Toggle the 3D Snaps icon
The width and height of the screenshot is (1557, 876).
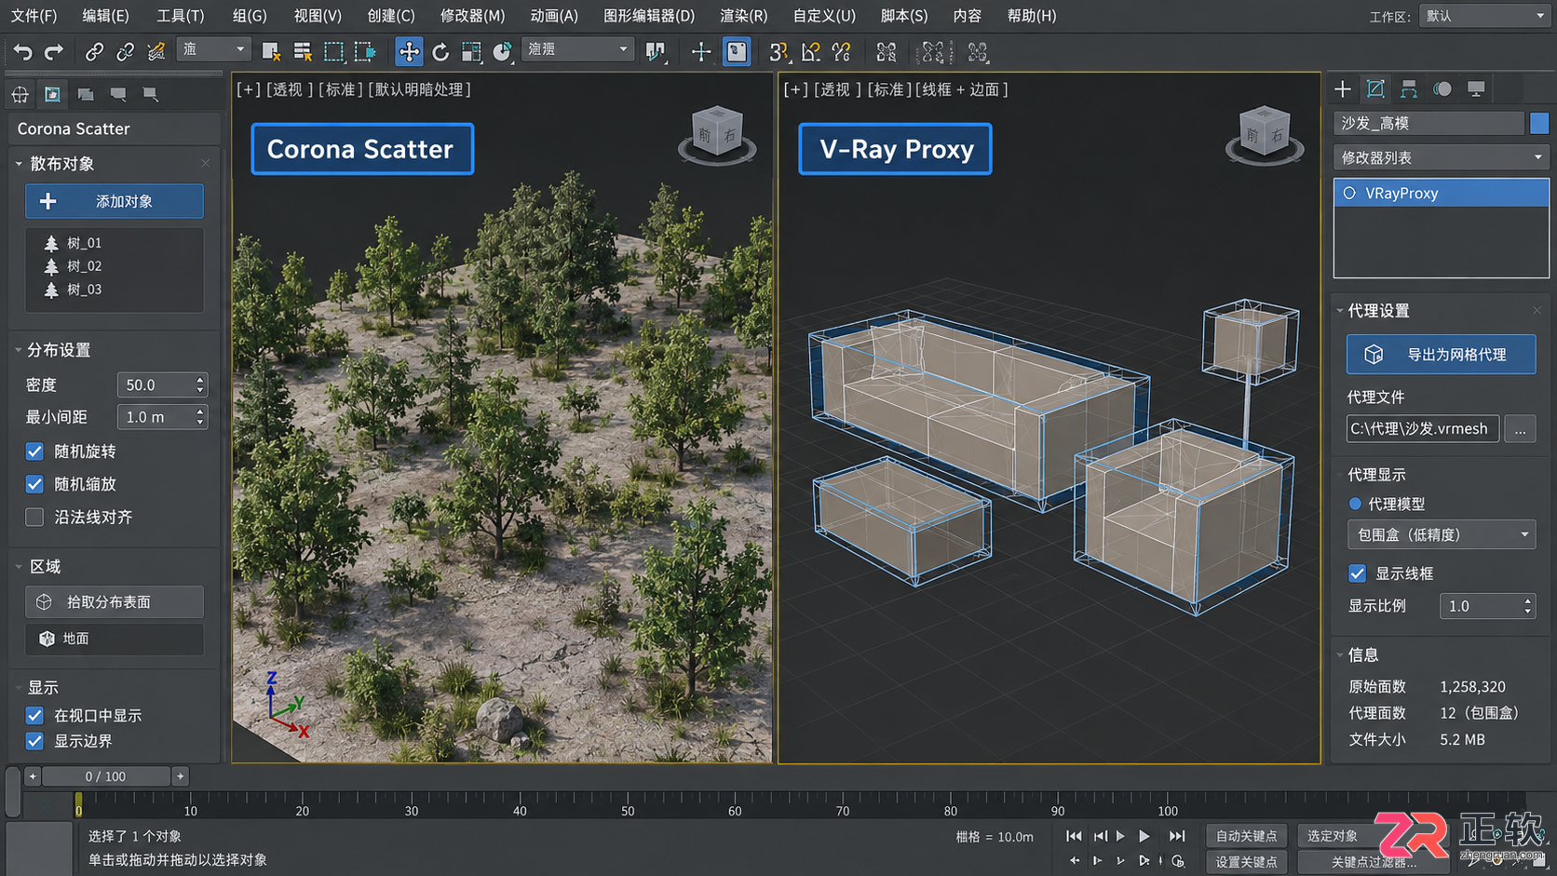778,52
